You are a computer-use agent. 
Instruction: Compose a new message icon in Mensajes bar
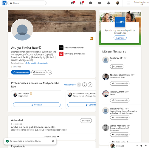[x=141, y=146]
